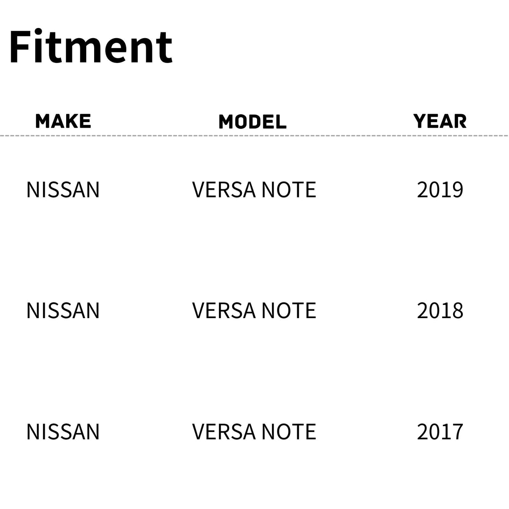
Task: Click the dashed divider below the MODEL header
Action: (253, 136)
